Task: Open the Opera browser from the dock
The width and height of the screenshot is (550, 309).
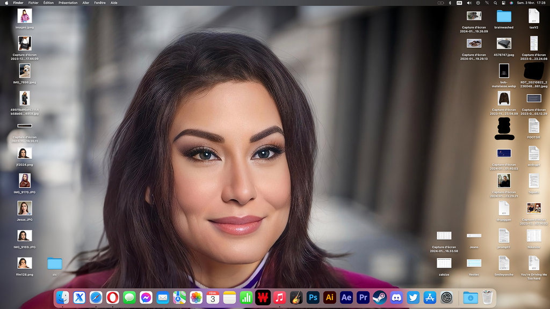Action: [x=113, y=297]
